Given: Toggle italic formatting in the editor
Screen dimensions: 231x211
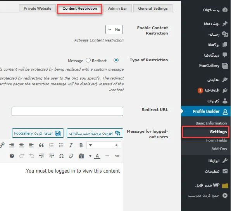Looking at the screenshot, I should 71,145.
